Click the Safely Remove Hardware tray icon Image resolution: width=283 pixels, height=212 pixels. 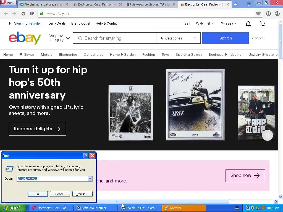(x=257, y=208)
